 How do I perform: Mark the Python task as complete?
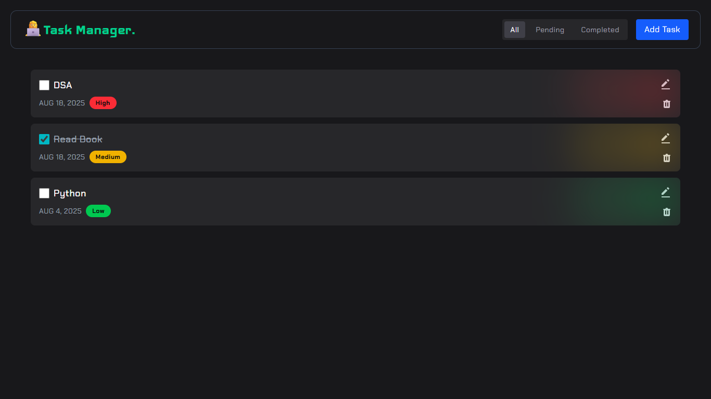pyautogui.click(x=44, y=193)
